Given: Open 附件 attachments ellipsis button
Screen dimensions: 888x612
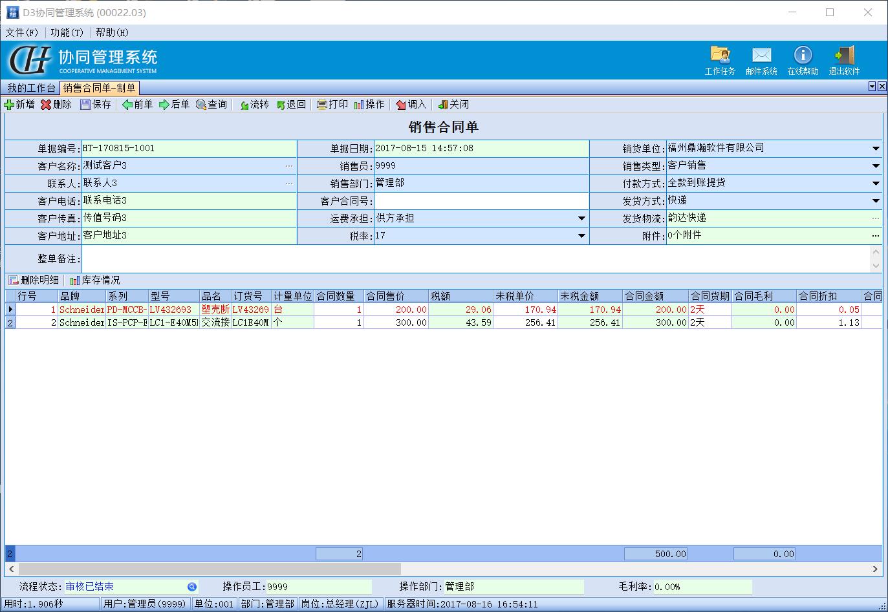Looking at the screenshot, I should click(x=876, y=236).
